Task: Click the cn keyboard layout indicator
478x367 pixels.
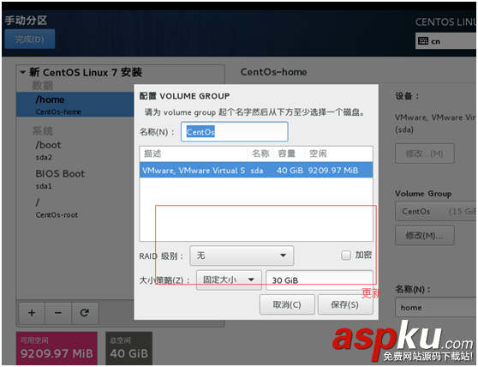Action: tap(446, 41)
